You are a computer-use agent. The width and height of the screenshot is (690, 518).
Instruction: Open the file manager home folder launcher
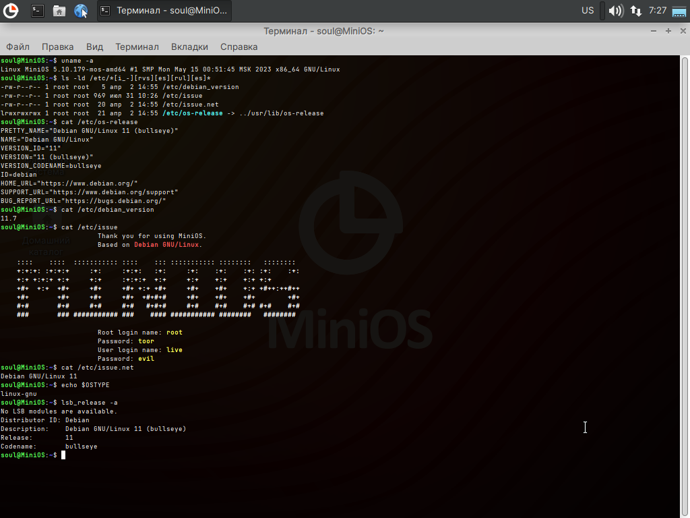click(59, 11)
